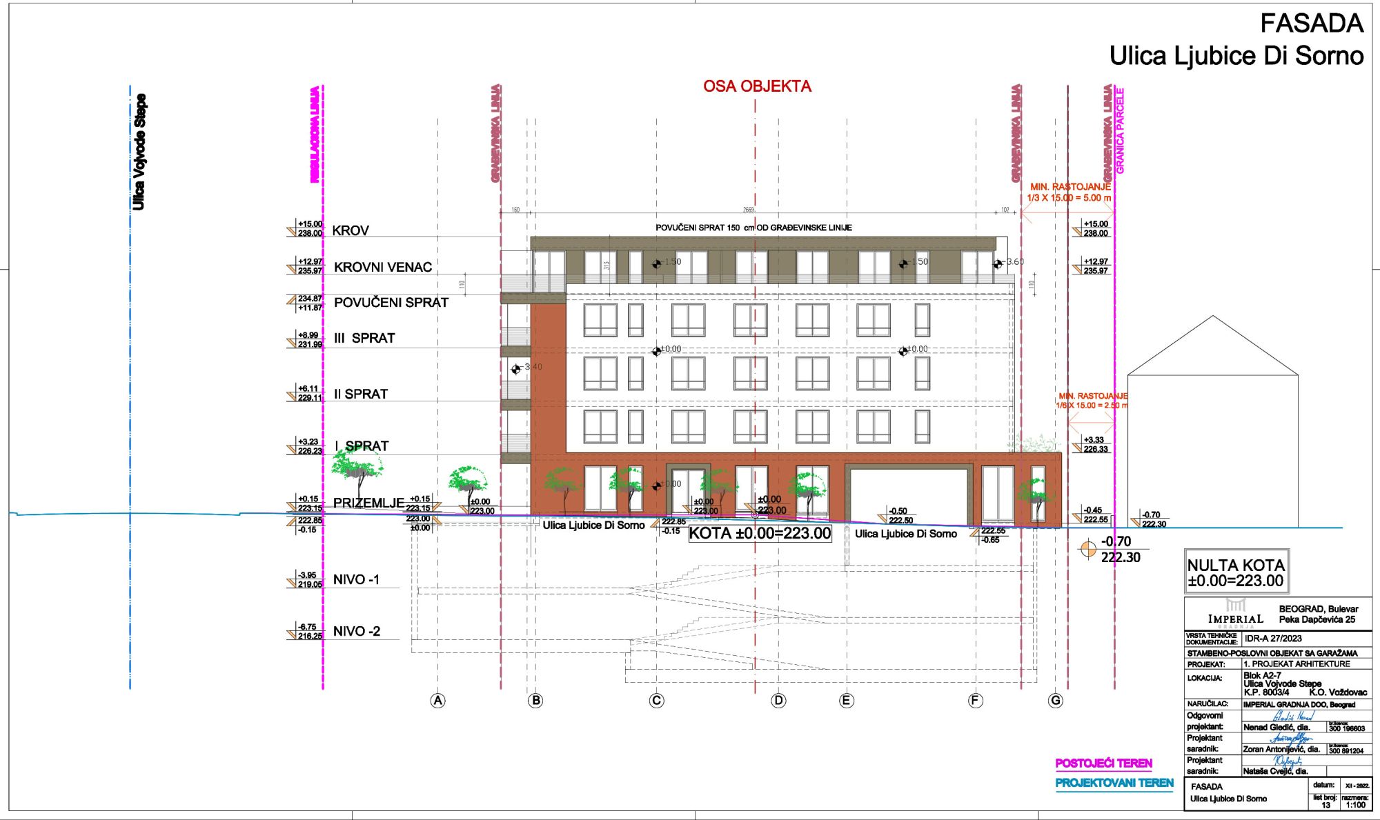Click the KOTA ±0.00=223.00 label under building
1380x820 pixels.
pos(760,533)
